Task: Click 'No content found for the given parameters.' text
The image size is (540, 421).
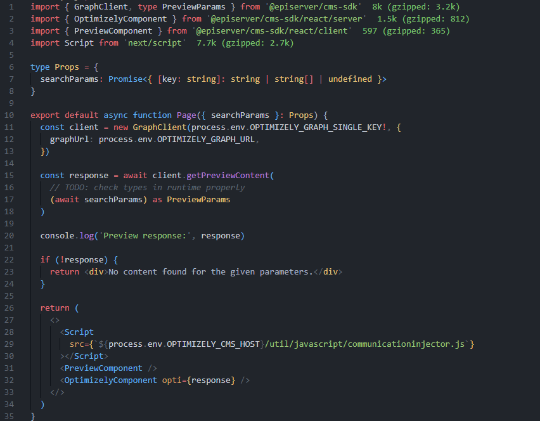Action: tap(211, 272)
